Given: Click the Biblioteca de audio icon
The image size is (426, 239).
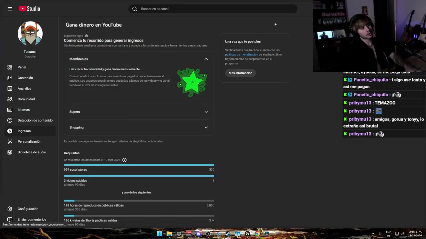Looking at the screenshot, I should pos(10,152).
